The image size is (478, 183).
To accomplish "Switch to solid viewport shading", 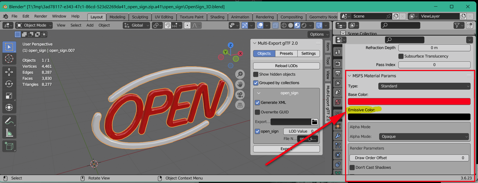I will pyautogui.click(x=290, y=25).
